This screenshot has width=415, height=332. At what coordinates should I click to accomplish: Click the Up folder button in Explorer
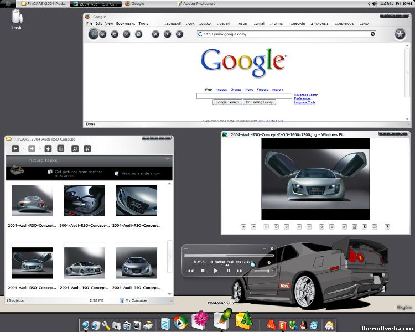[48, 148]
